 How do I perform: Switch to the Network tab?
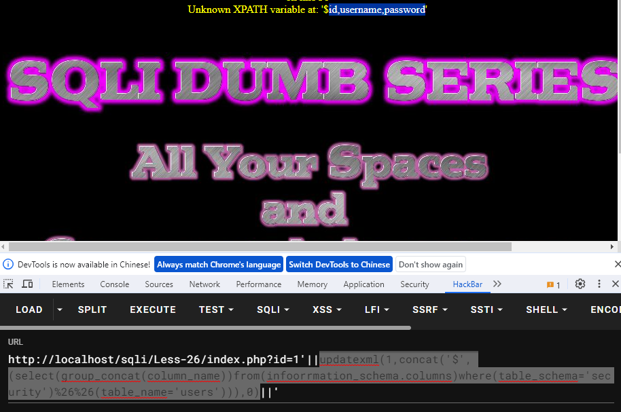[x=205, y=284]
